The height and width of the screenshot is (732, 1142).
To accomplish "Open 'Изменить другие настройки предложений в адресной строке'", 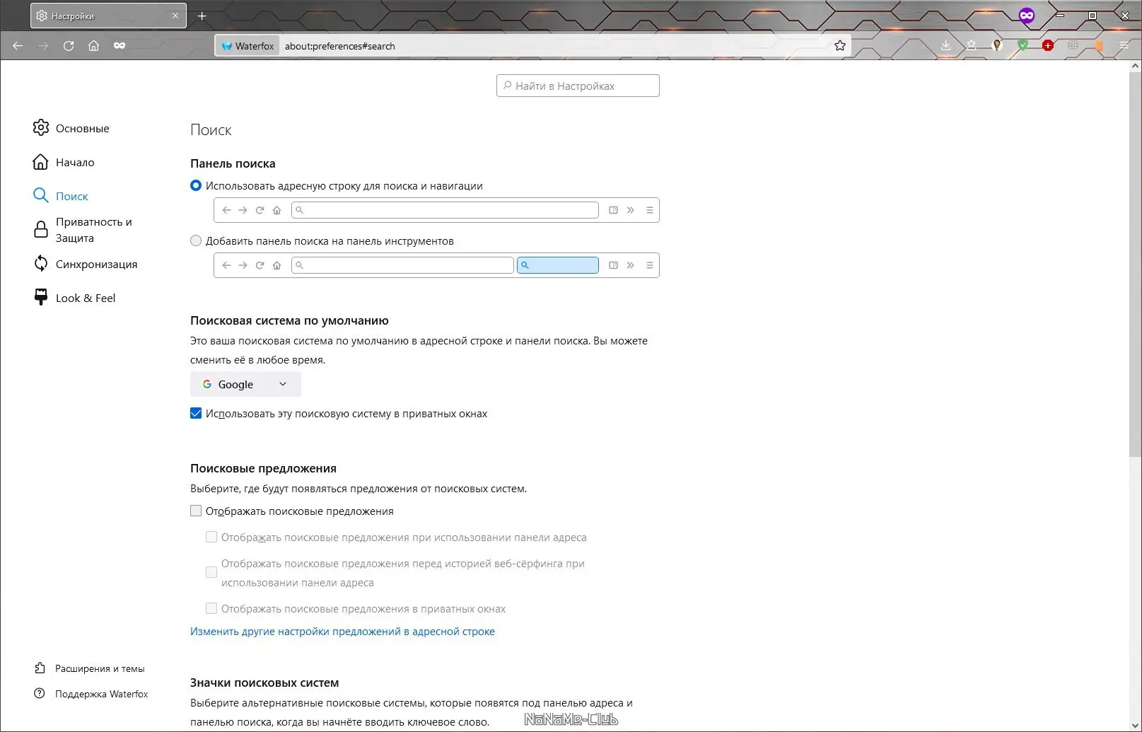I will pos(342,631).
